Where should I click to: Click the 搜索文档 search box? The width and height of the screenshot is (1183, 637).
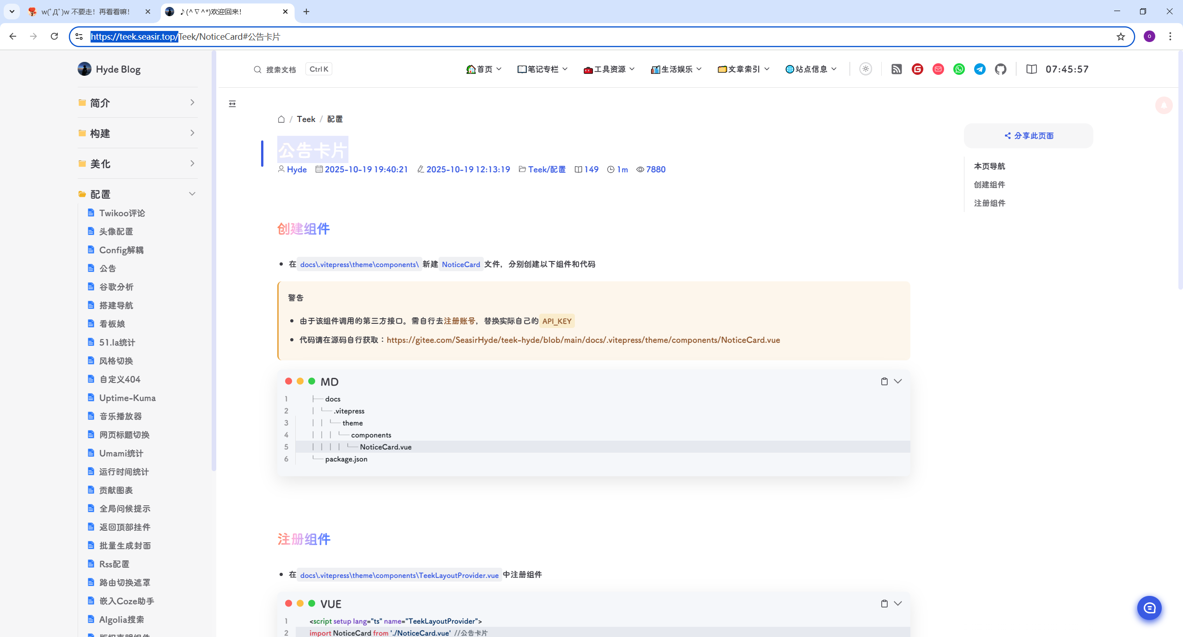coord(281,69)
